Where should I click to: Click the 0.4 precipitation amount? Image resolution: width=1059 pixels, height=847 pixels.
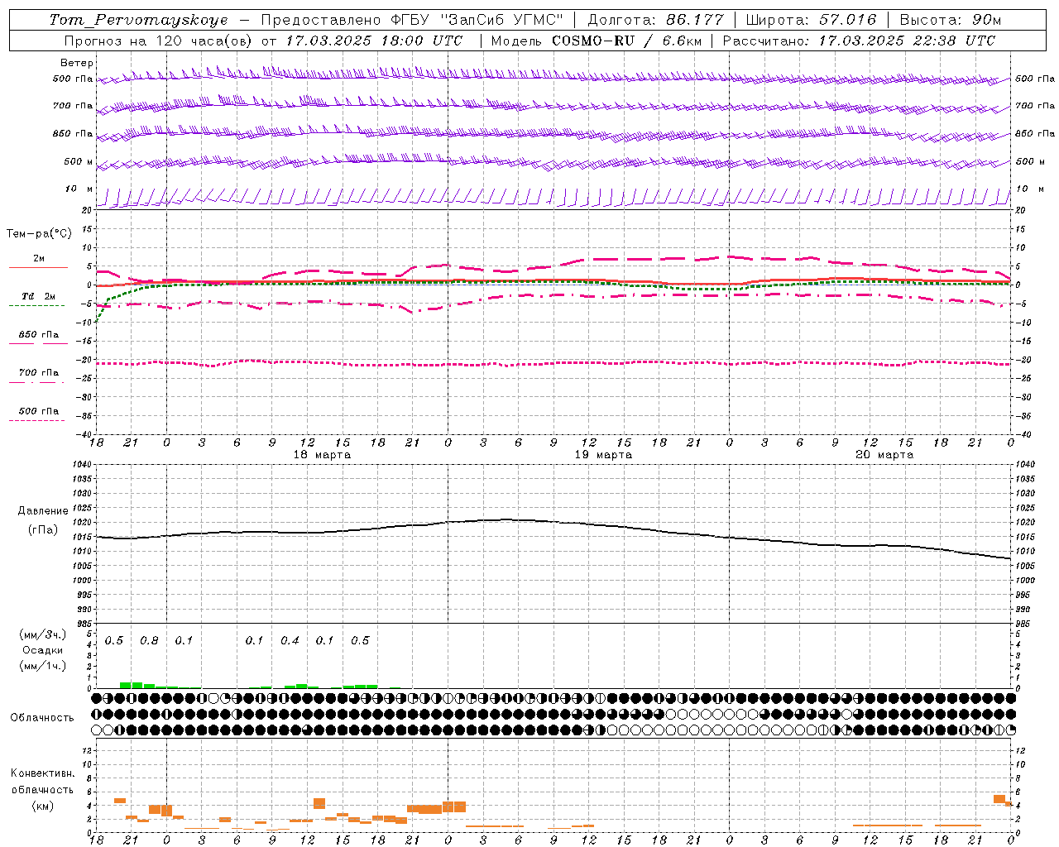(x=290, y=641)
